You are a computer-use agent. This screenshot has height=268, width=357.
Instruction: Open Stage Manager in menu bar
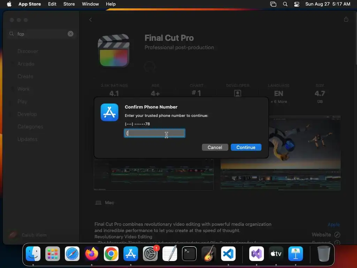click(x=273, y=4)
